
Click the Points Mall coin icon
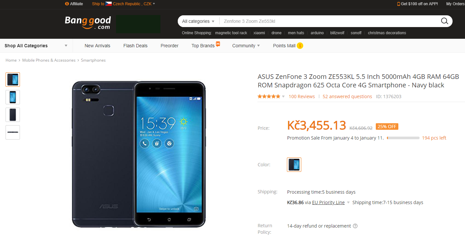click(x=300, y=46)
